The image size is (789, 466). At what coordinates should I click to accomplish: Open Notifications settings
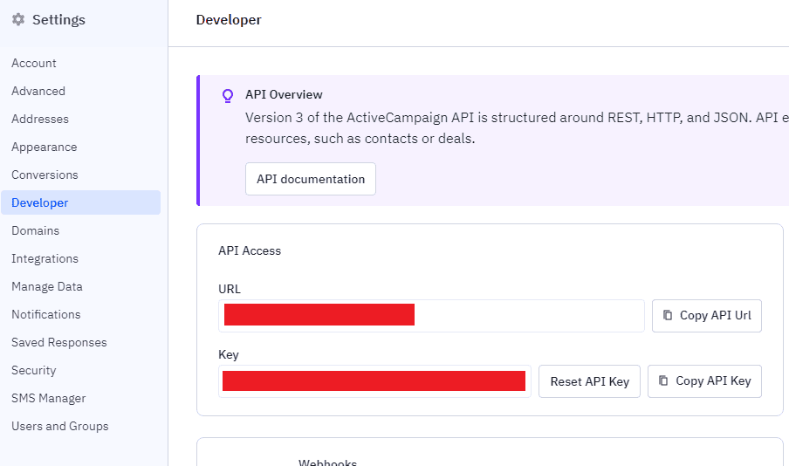click(x=45, y=314)
